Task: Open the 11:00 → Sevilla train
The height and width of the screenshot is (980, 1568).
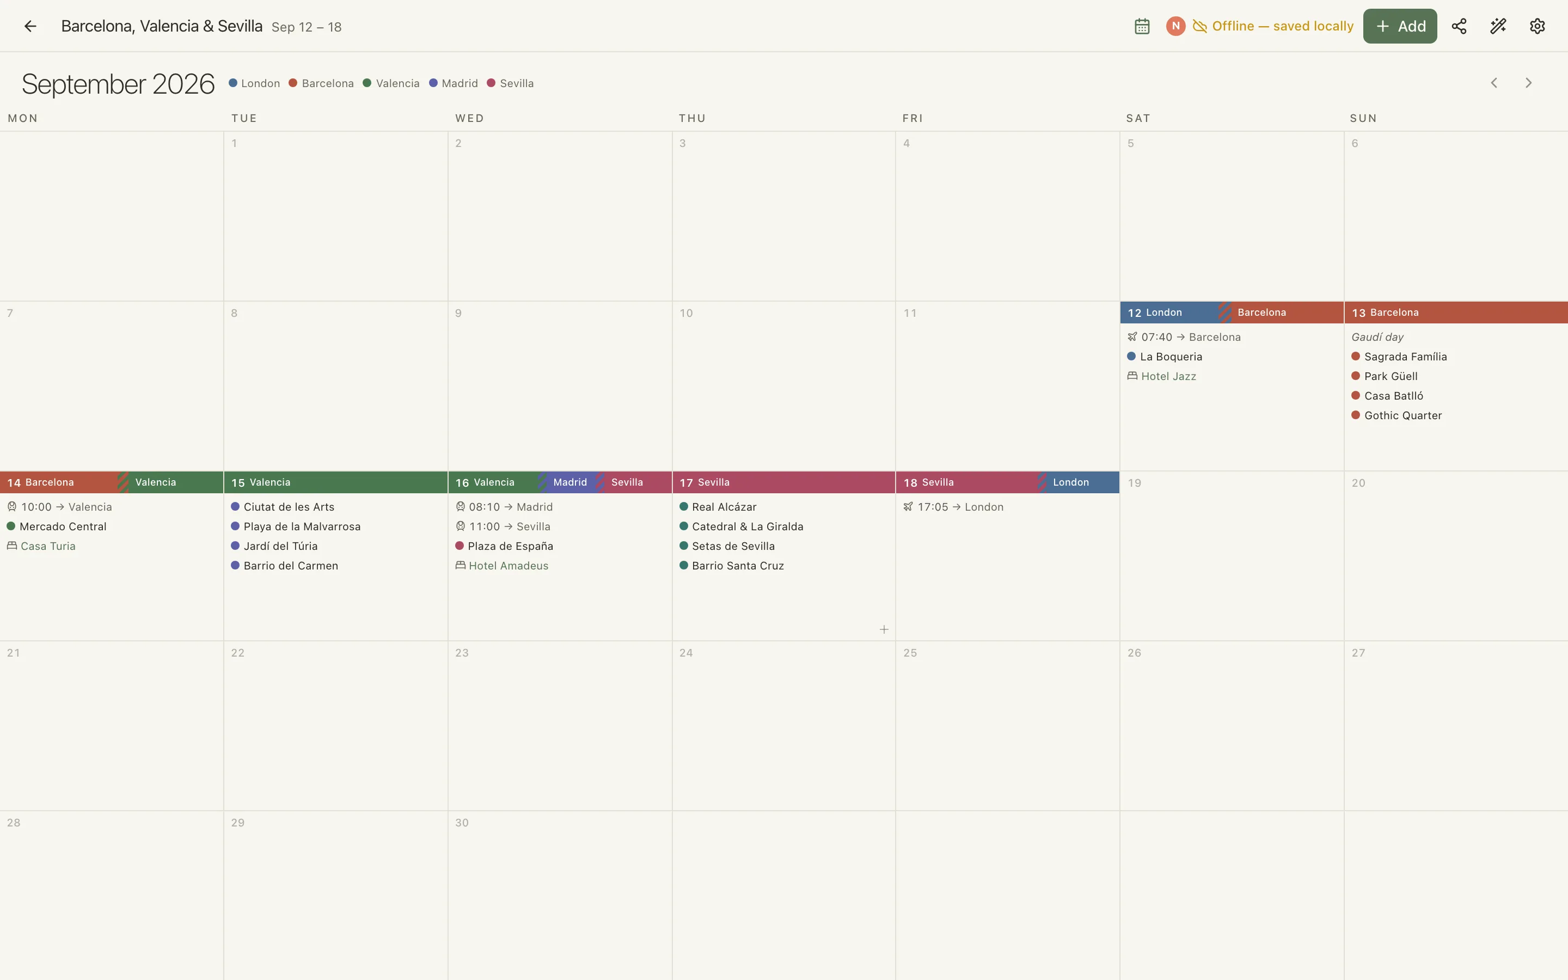Action: point(503,526)
